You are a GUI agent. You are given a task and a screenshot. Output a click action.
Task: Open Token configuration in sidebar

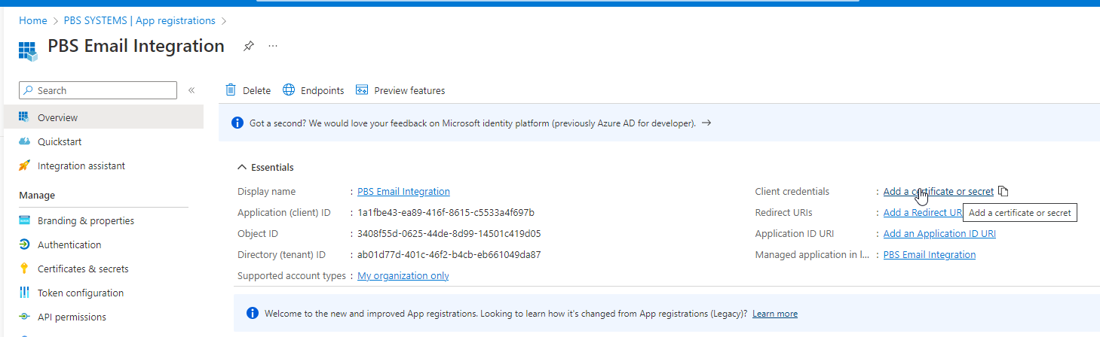tap(81, 293)
